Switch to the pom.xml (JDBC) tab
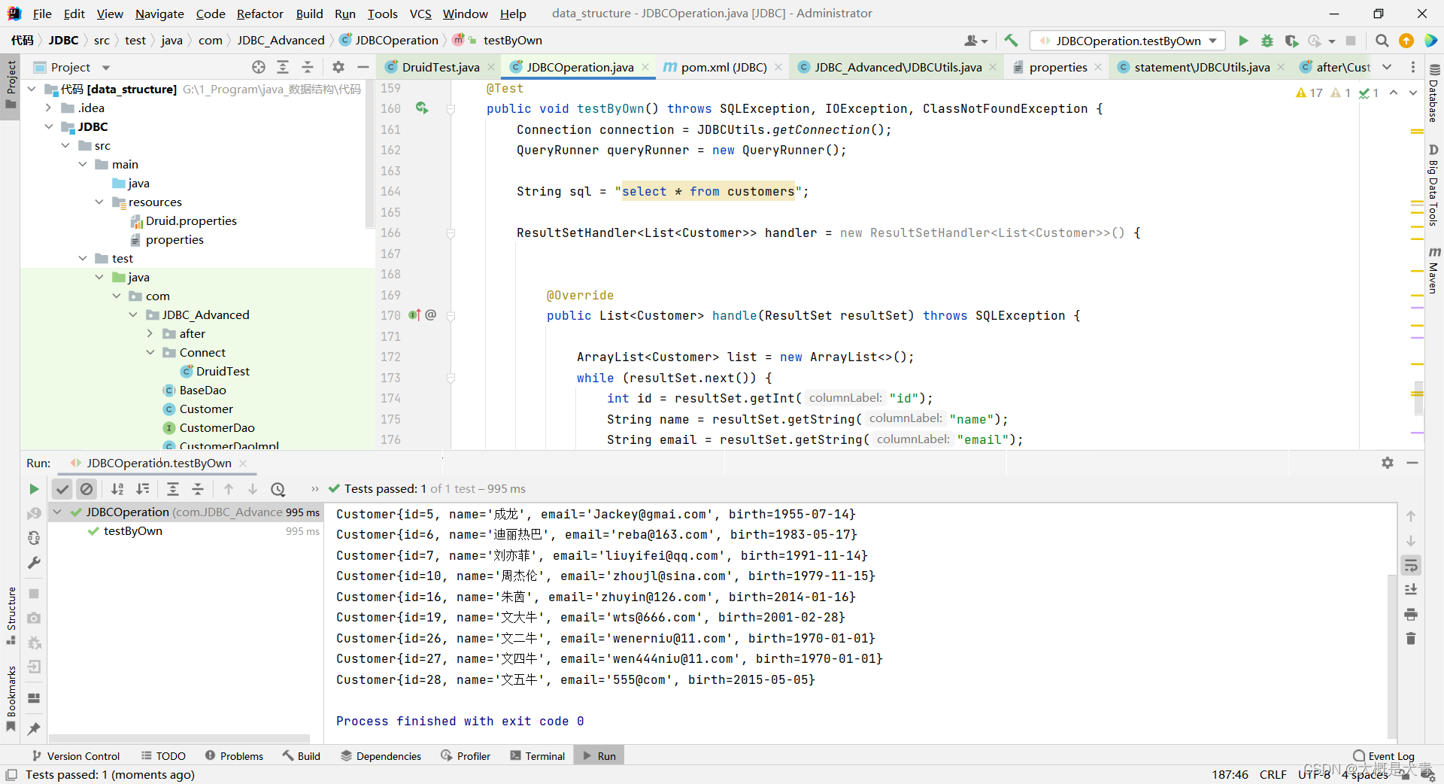 point(723,67)
